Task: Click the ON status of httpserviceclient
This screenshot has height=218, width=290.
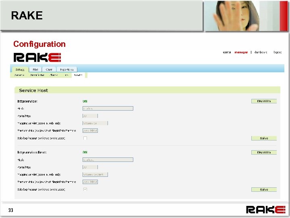Action: [85, 152]
